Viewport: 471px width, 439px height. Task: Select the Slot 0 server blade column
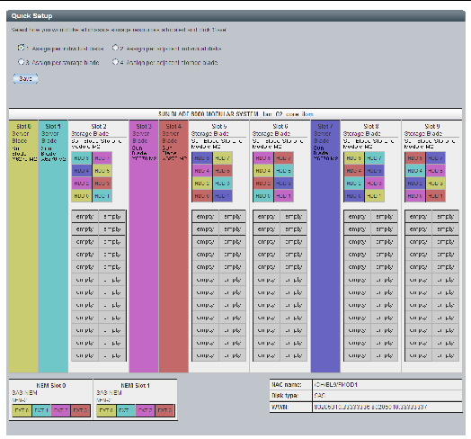pyautogui.click(x=23, y=246)
